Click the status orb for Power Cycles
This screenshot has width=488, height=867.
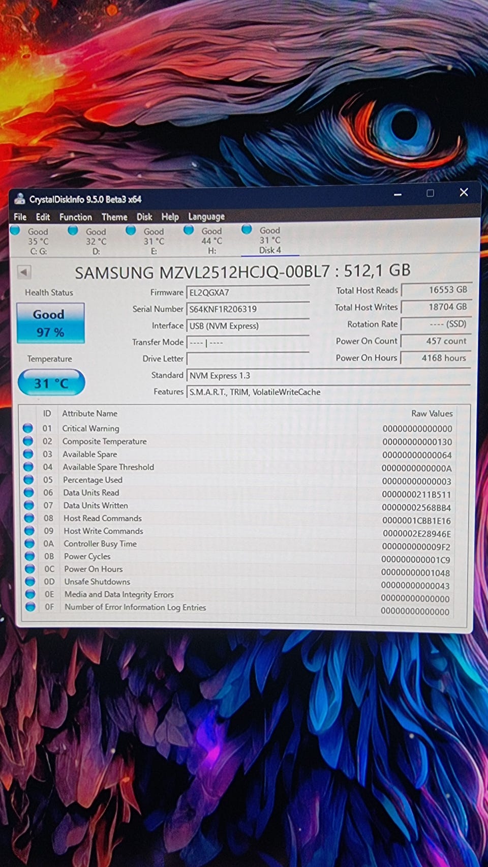point(29,556)
